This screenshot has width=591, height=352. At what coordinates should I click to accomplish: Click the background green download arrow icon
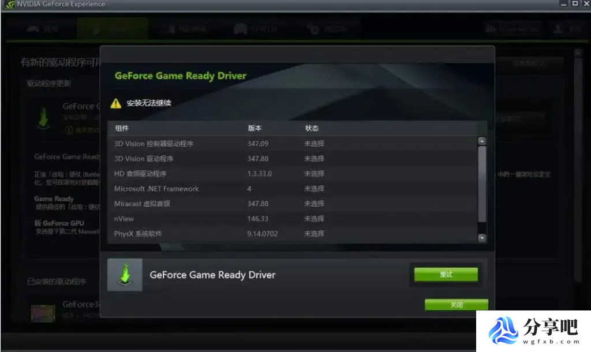[x=44, y=118]
